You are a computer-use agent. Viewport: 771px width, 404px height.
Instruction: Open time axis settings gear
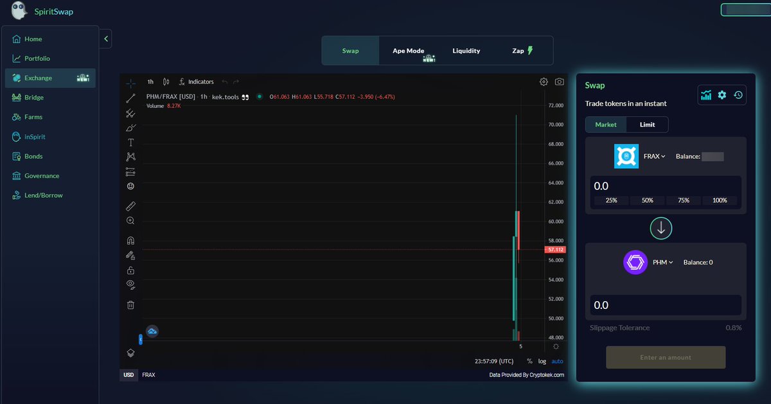(556, 346)
